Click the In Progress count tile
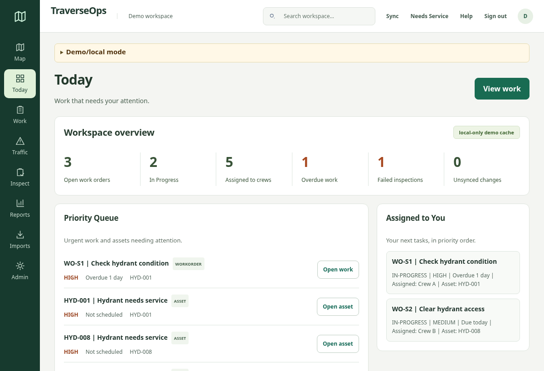544x371 pixels. click(178, 169)
